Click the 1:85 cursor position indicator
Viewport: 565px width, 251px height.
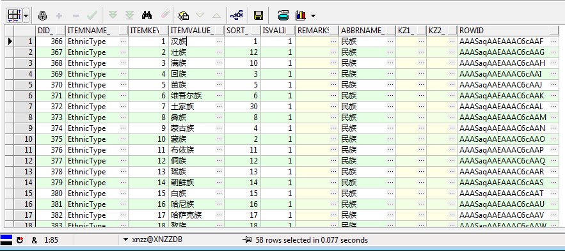coord(51,240)
